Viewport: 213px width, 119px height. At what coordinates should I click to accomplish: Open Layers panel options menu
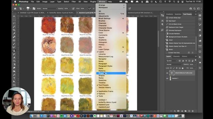coord(196,57)
